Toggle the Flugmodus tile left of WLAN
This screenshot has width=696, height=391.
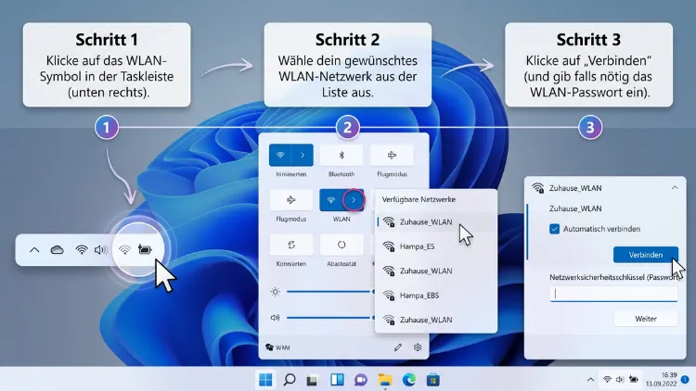(x=291, y=200)
